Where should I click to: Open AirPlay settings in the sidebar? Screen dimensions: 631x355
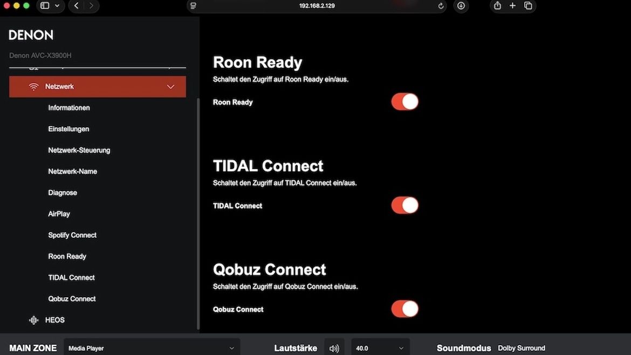tap(59, 214)
